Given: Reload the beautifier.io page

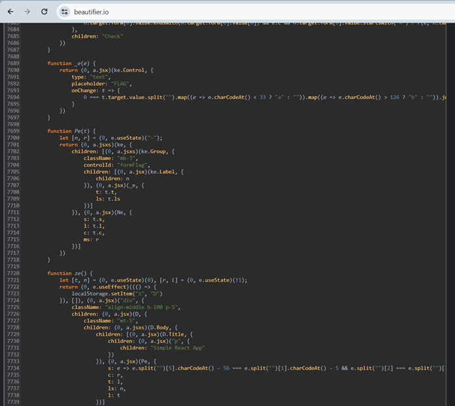Looking at the screenshot, I should tap(44, 12).
